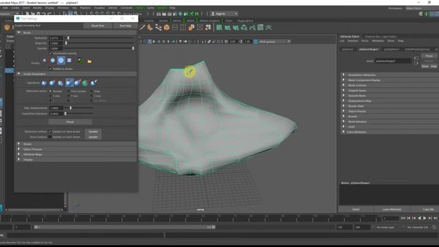The width and height of the screenshot is (439, 247).
Task: Switch to pSphereShape1 node tab
Action: [369, 49]
